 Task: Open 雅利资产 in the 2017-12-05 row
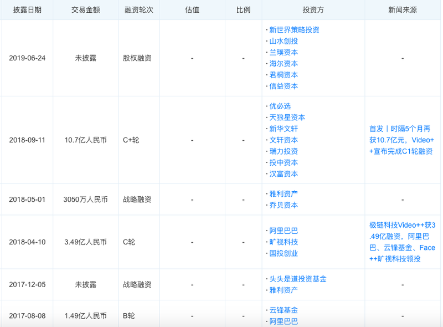click(284, 290)
